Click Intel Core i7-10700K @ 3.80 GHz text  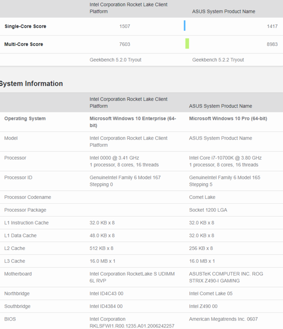[225, 158]
